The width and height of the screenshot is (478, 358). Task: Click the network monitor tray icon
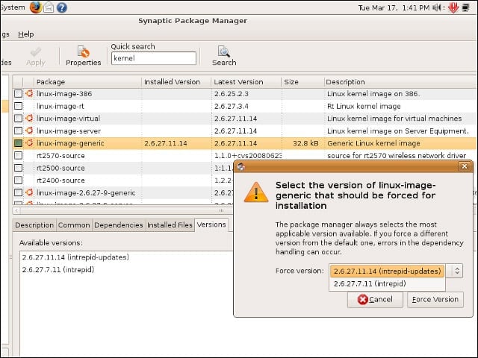[466, 7]
